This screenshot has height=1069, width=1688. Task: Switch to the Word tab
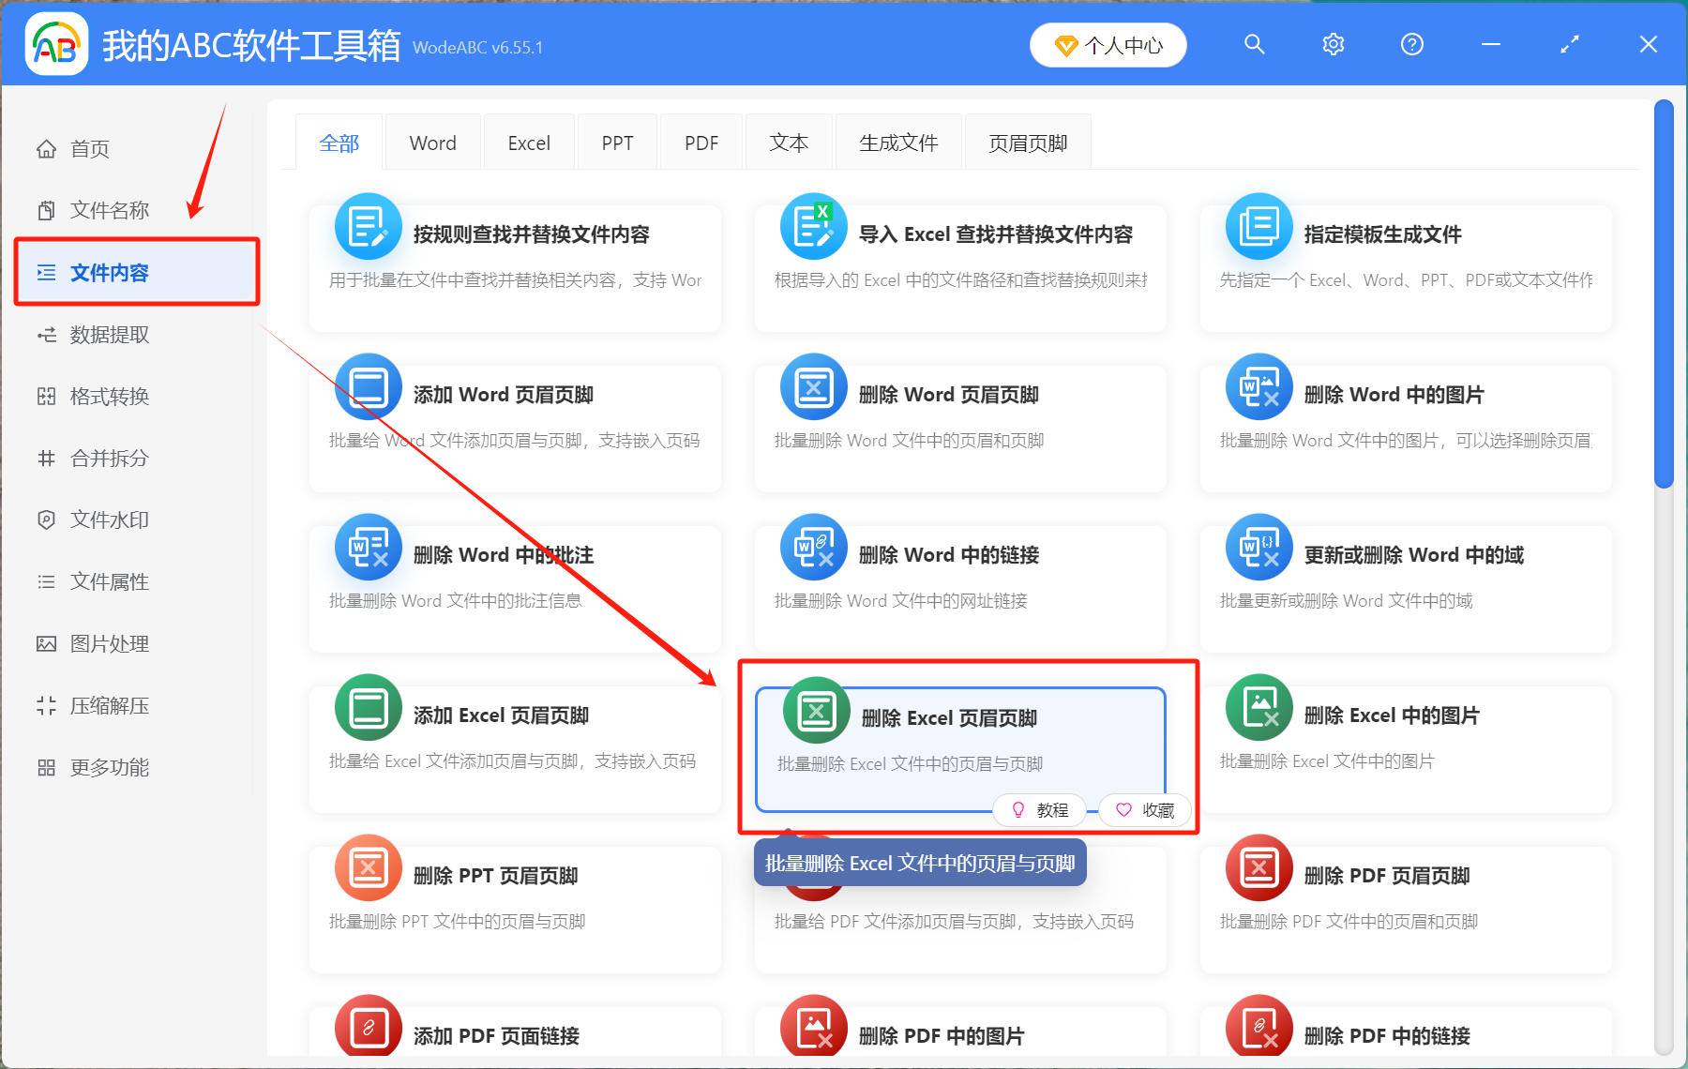(x=431, y=142)
